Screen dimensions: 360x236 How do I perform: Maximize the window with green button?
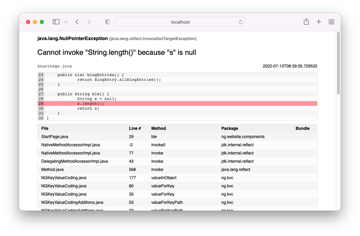point(42,22)
